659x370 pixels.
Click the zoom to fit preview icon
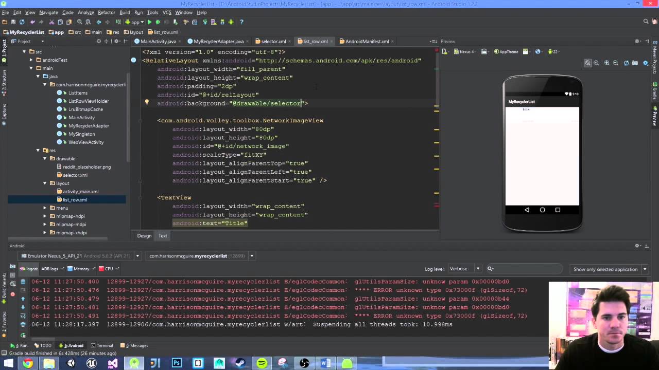(x=587, y=63)
